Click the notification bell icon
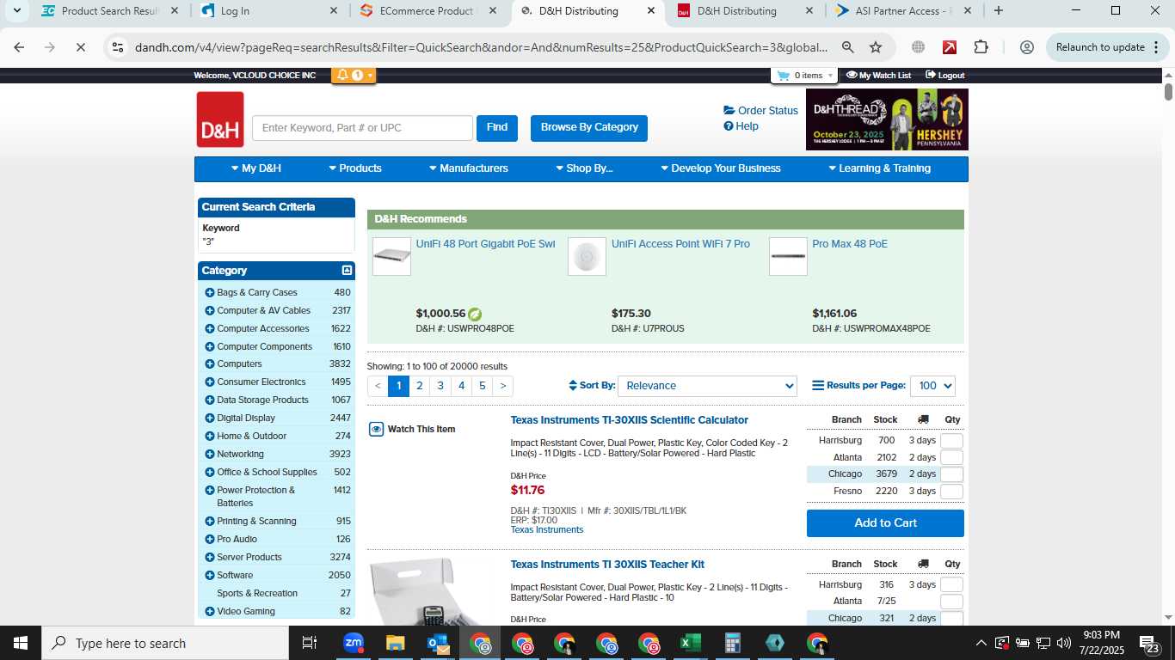 click(x=342, y=75)
